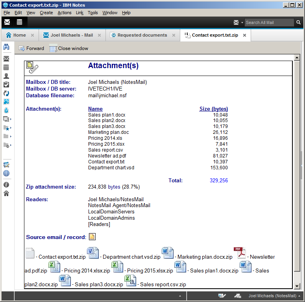Viewport: 305px width, 302px height.
Task: Open the Source email document icon
Action: coord(92,237)
